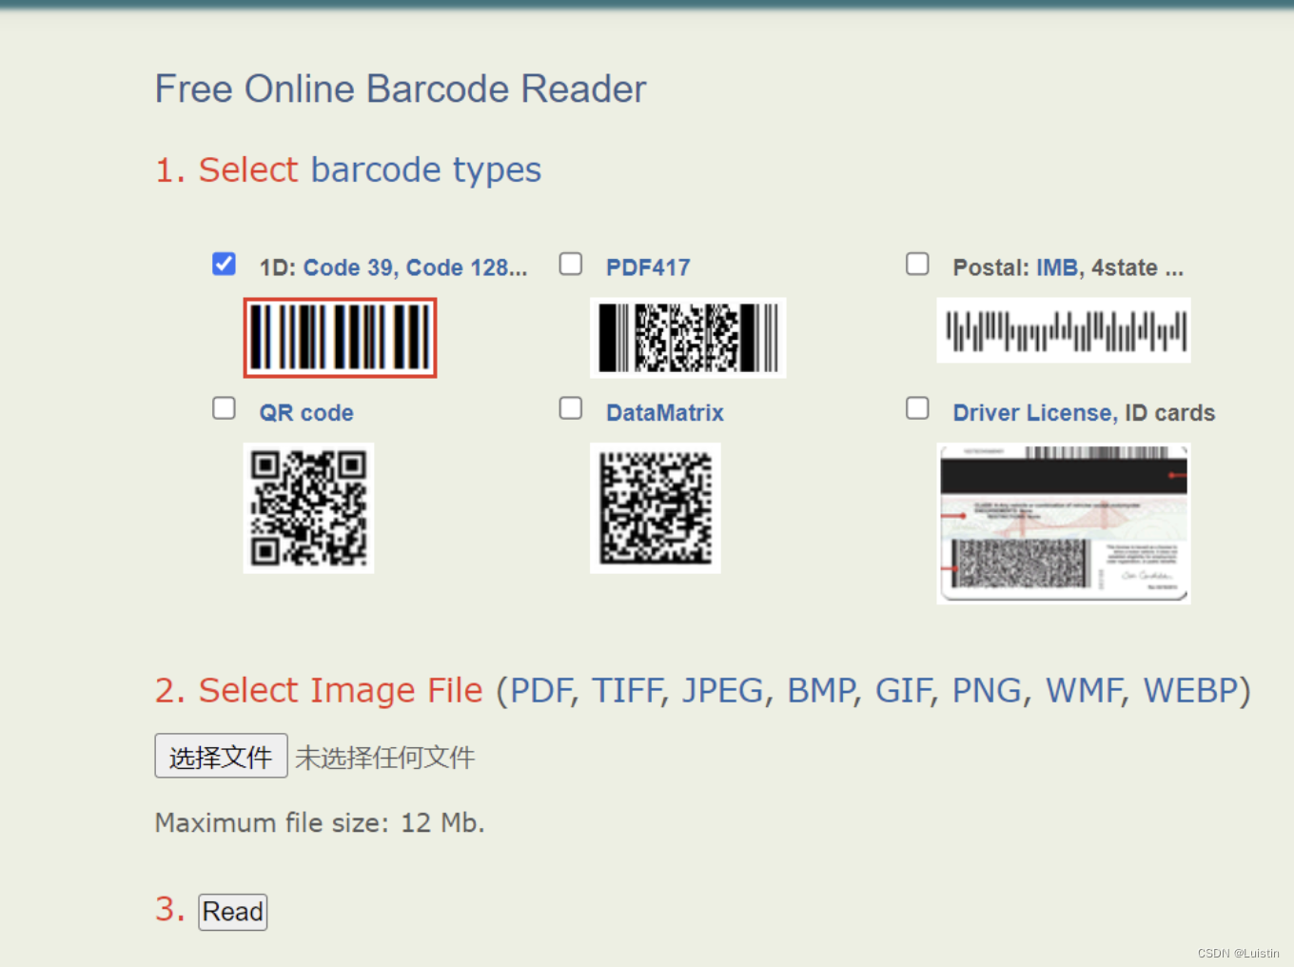Click the 选择文件 choose file button
The image size is (1294, 967).
tap(221, 756)
